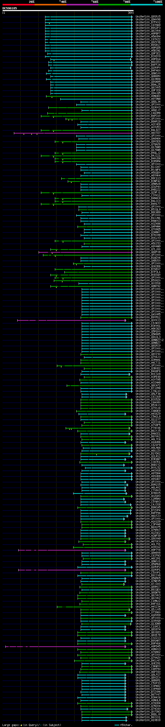Select the UniRef100_Q10N94 label

148,79
